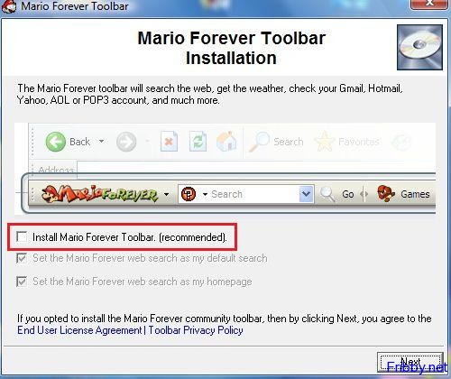This screenshot has width=451, height=379.
Task: Open the search box blue dropdown arrow
Action: 307,194
